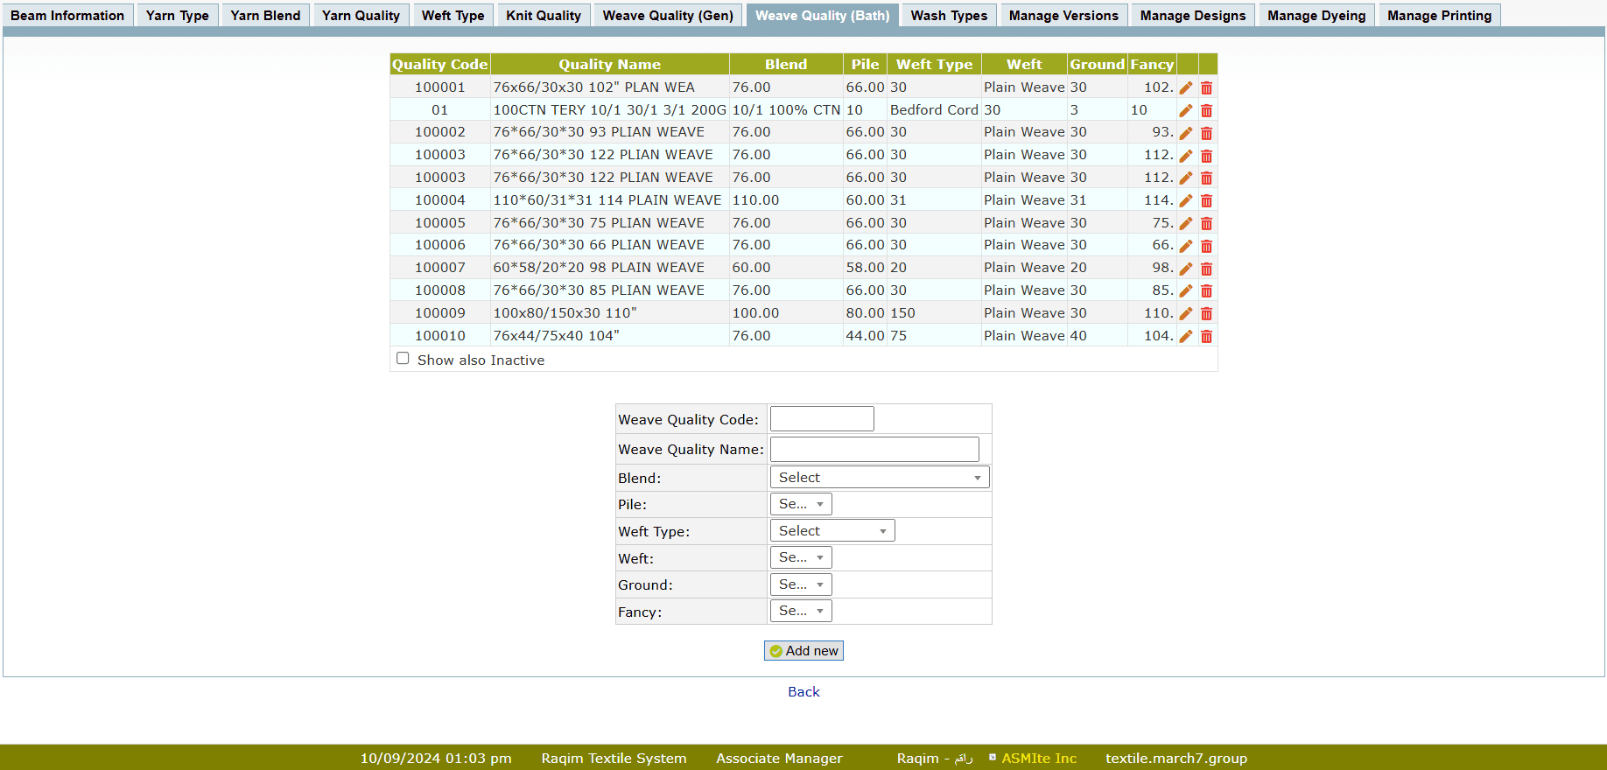Open the Manage Dyeing tab
The image size is (1607, 770).
pos(1316,16)
